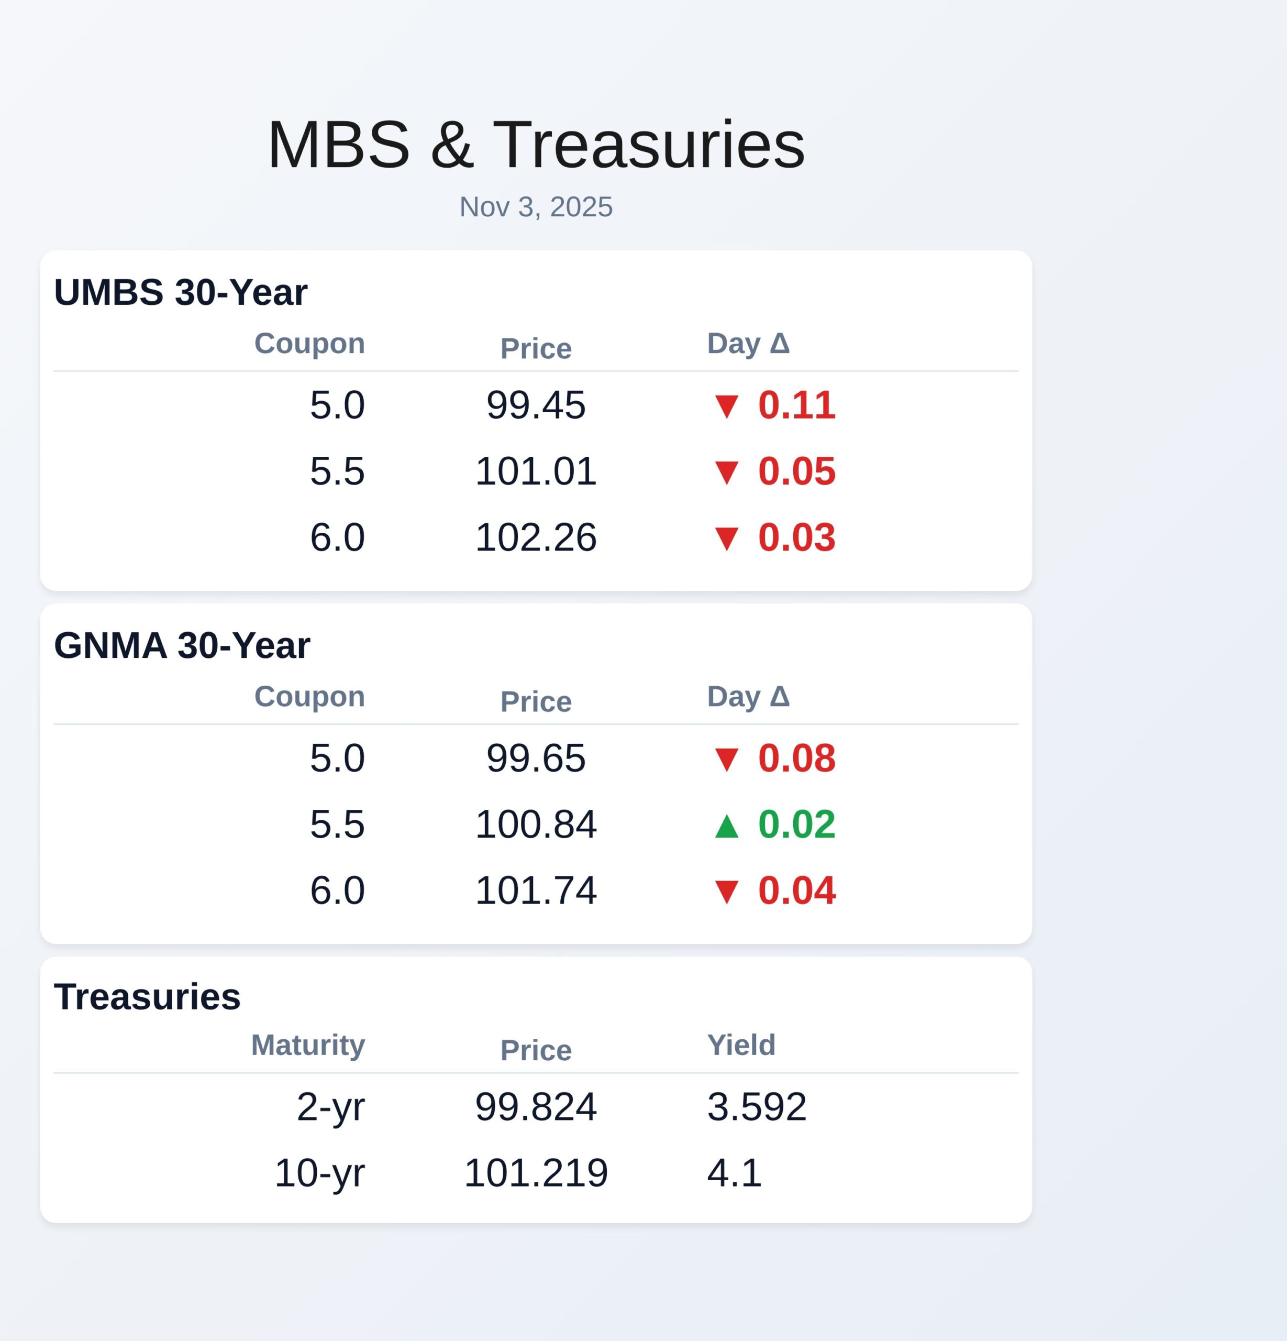Select the Treasuries section heading
Image resolution: width=1287 pixels, height=1341 pixels.
[147, 996]
